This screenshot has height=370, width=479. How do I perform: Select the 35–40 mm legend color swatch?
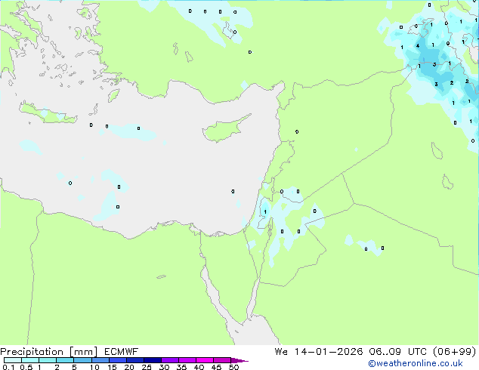click(x=187, y=360)
